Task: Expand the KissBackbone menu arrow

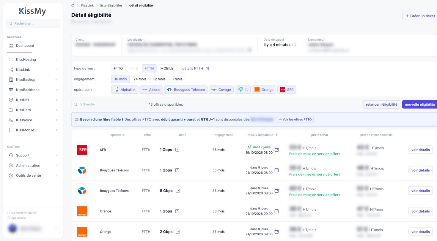Action: (56, 90)
